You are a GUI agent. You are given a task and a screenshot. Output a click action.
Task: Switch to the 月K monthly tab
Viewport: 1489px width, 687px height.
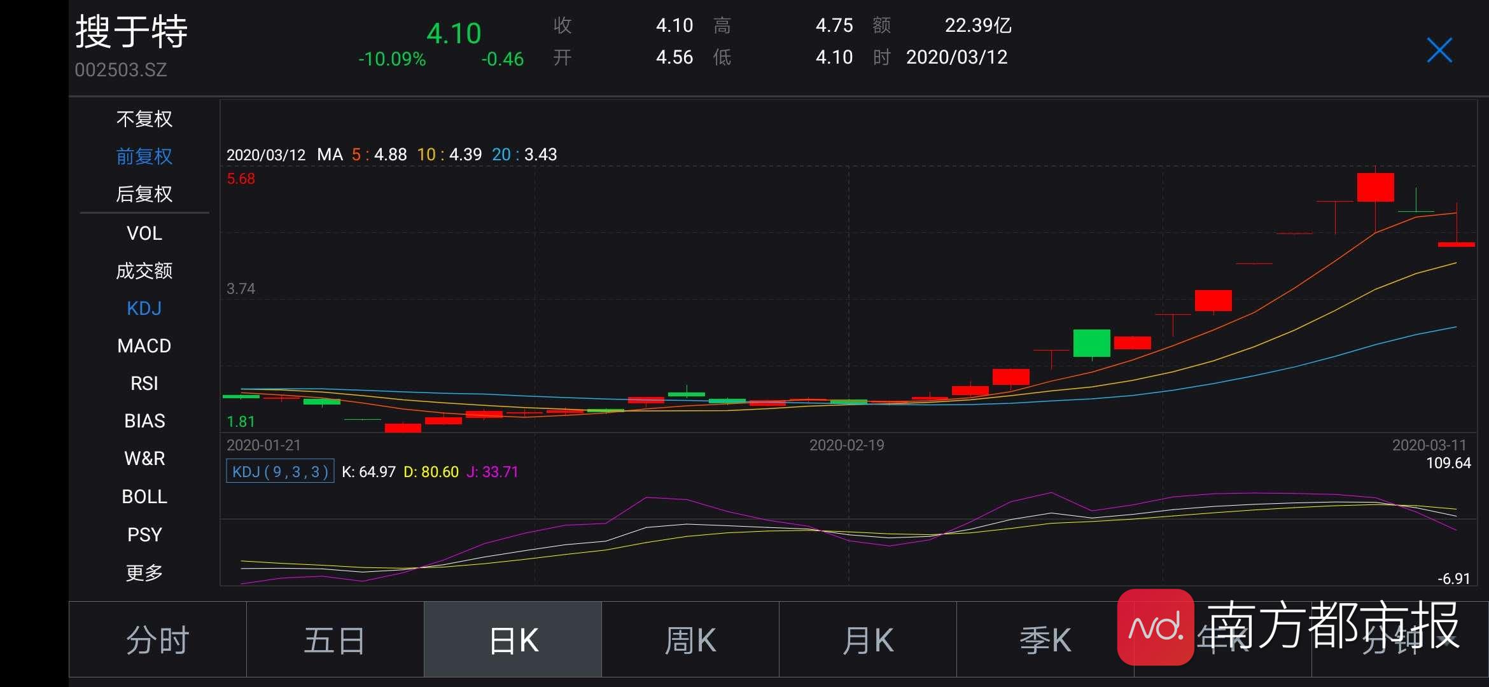pos(868,640)
